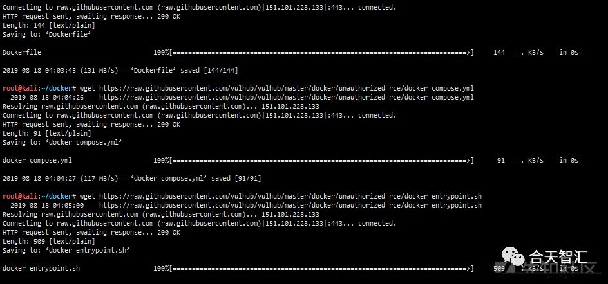Screen dimensions: 608x284
Task: Click the 'Dockerfile' saved [144/144] line
Action: [x=120, y=71]
